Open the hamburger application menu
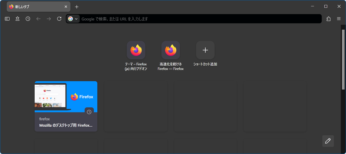This screenshot has height=154, width=346. click(339, 19)
